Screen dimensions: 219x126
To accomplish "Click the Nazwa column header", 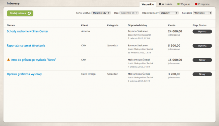I will tap(11, 25).
